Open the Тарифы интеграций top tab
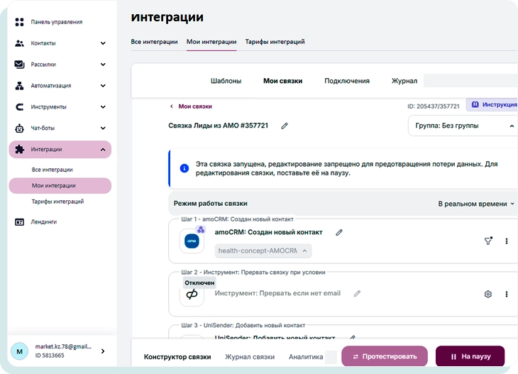This screenshot has height=374, width=518. [x=275, y=42]
